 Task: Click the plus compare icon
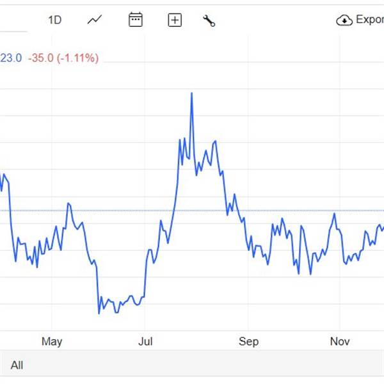tap(175, 20)
